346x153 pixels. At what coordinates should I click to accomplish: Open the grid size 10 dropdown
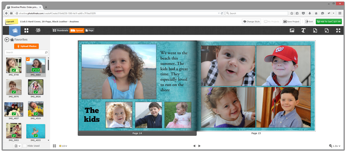pyautogui.click(x=63, y=146)
